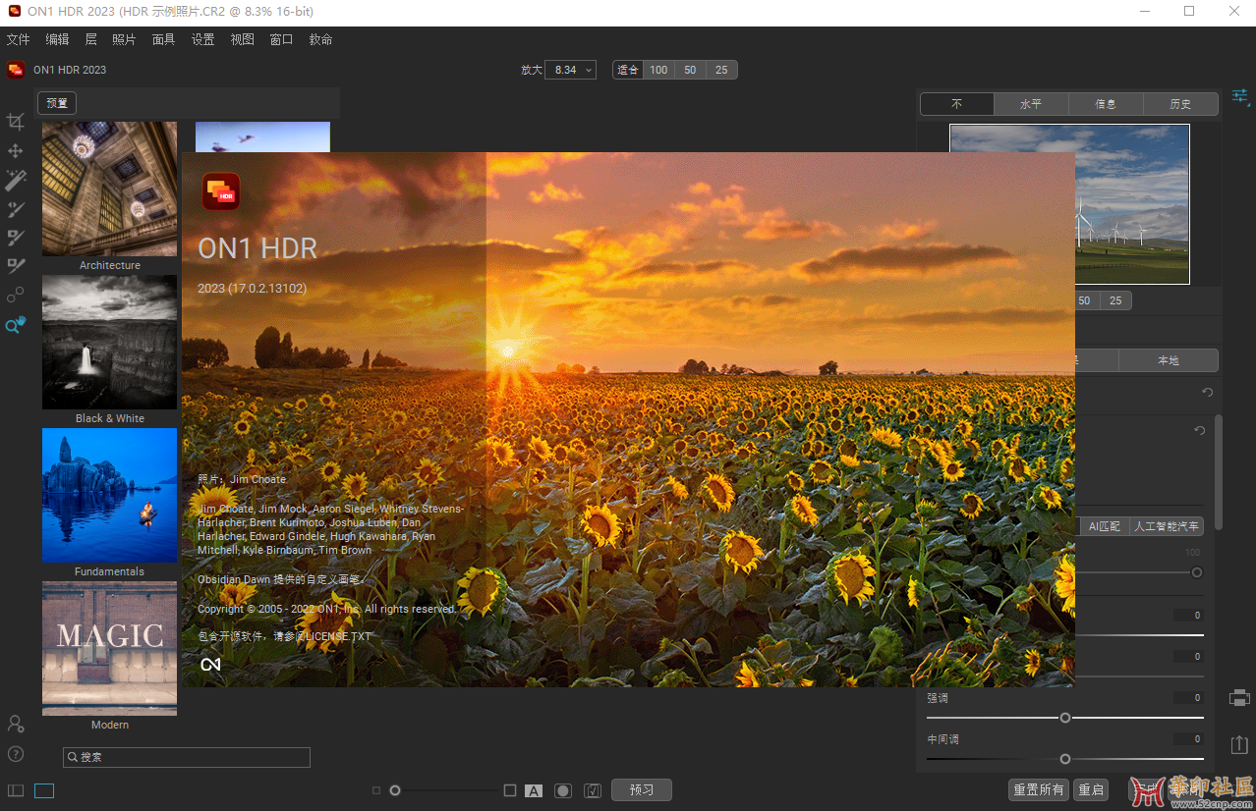The width and height of the screenshot is (1256, 811).
Task: Open the share export icon
Action: [1239, 745]
